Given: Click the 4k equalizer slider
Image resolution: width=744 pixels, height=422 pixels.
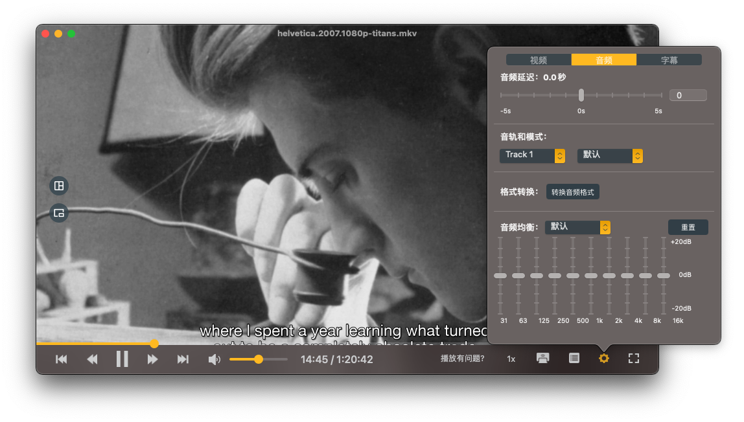Looking at the screenshot, I should pyautogui.click(x=627, y=276).
